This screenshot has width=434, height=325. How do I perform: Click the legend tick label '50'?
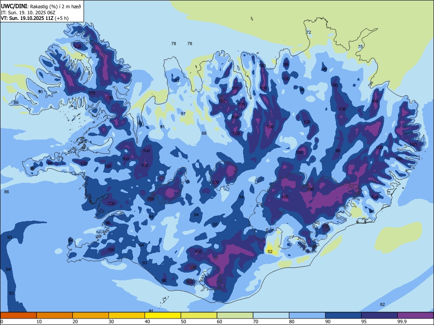(x=184, y=322)
